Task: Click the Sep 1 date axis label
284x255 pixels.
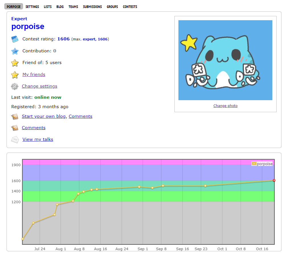Action: click(143, 249)
